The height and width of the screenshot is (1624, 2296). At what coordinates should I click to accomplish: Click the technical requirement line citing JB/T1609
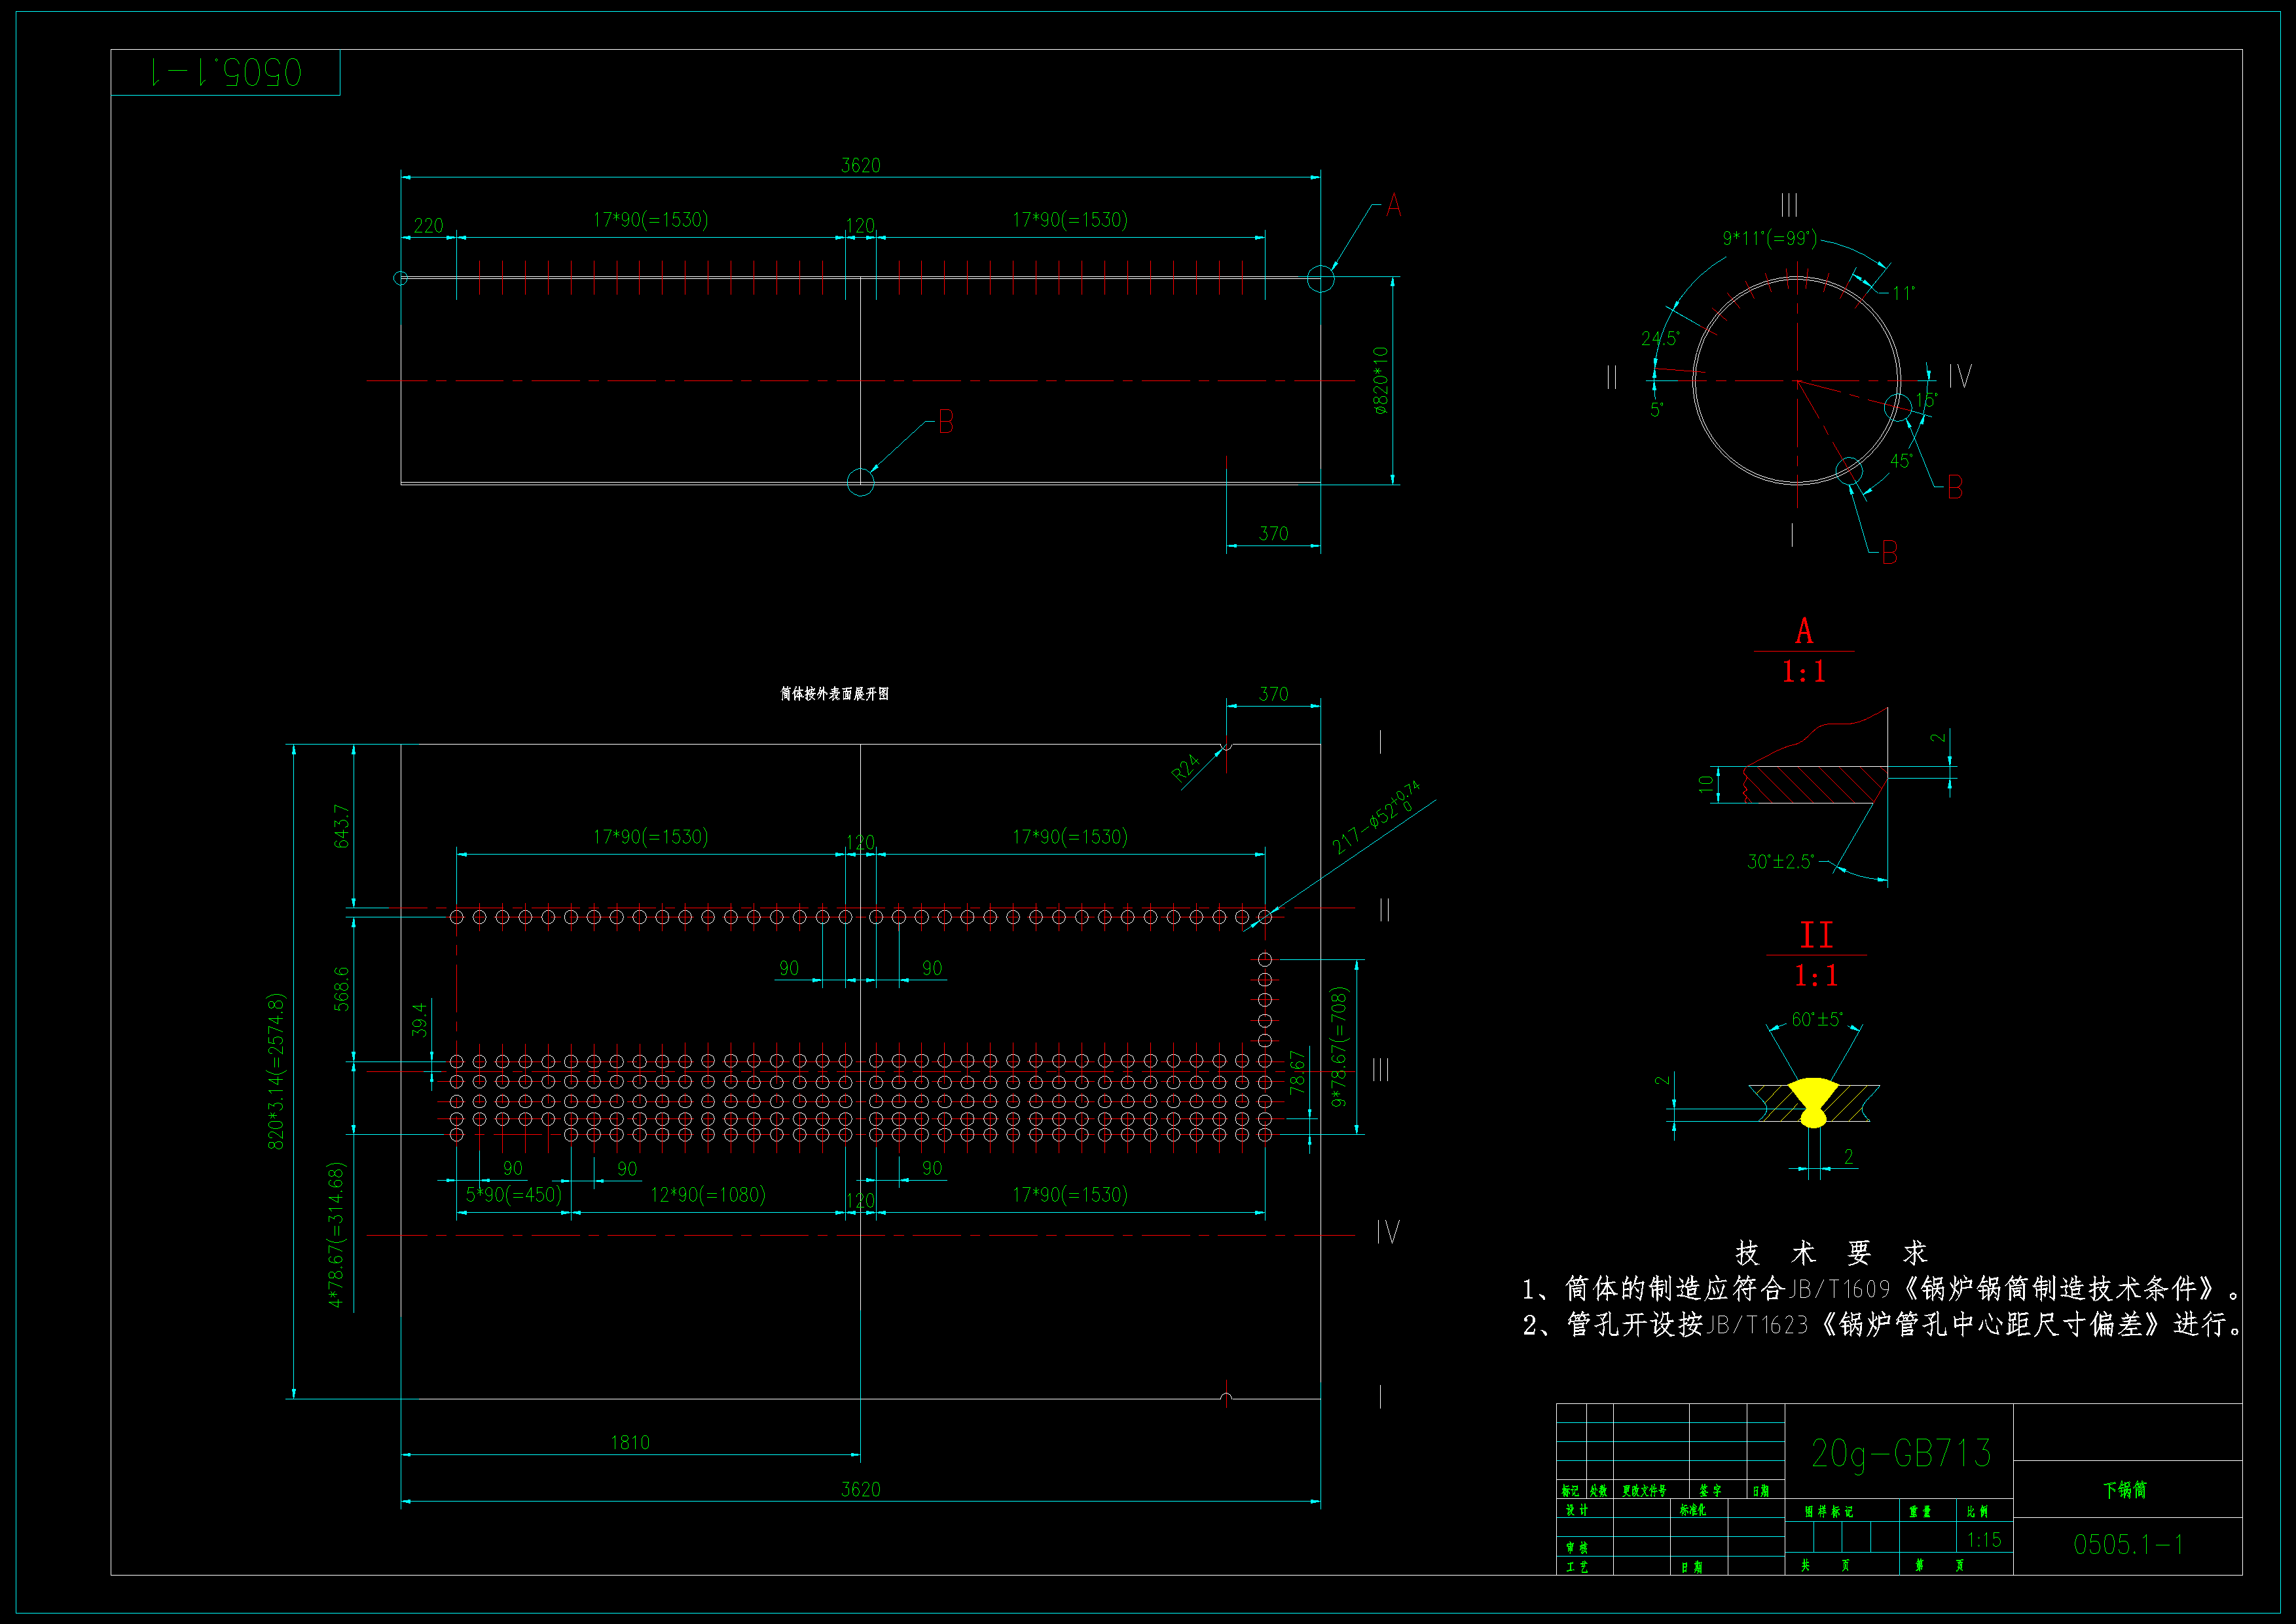pyautogui.click(x=1881, y=1288)
